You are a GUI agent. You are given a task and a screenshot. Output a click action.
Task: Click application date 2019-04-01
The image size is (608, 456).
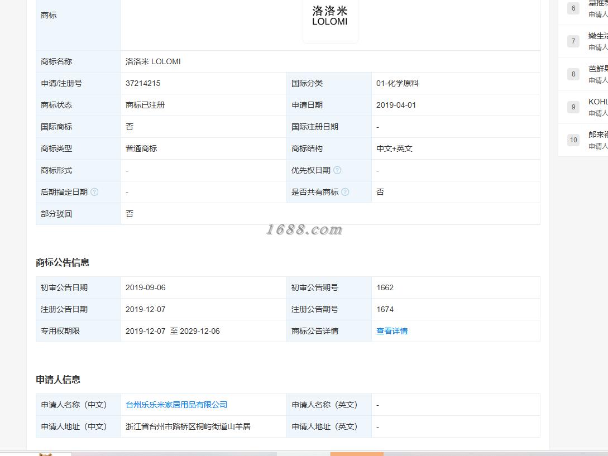[x=396, y=105]
